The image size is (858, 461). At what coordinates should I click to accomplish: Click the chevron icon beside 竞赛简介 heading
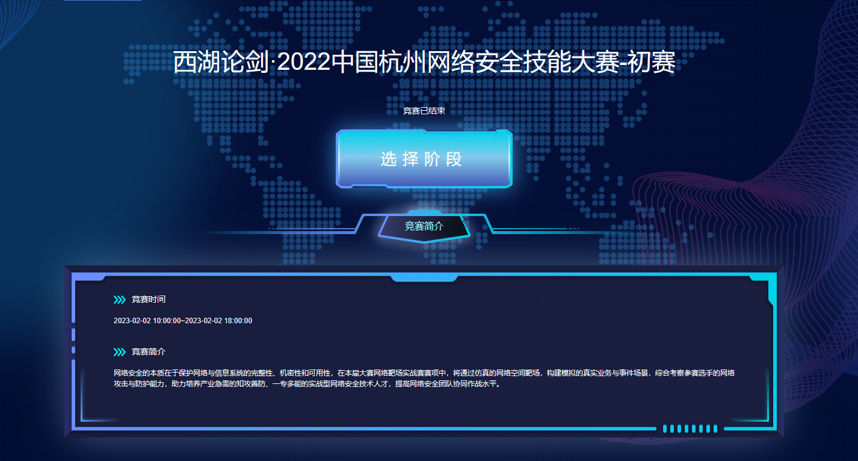(119, 352)
